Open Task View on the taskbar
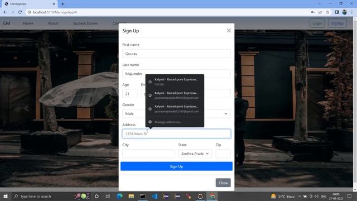 pos(108,196)
